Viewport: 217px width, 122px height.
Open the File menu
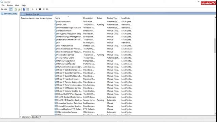(x=3, y=5)
